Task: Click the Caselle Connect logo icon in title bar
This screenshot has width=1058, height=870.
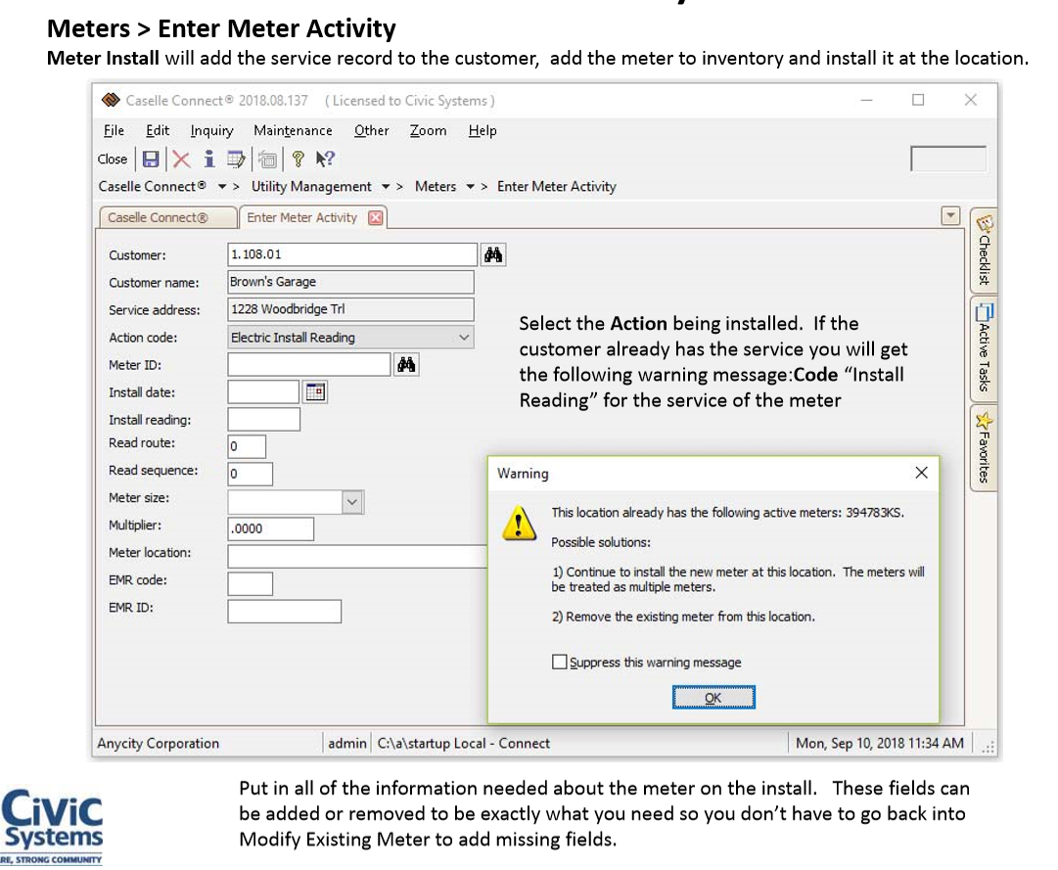Action: [111, 101]
